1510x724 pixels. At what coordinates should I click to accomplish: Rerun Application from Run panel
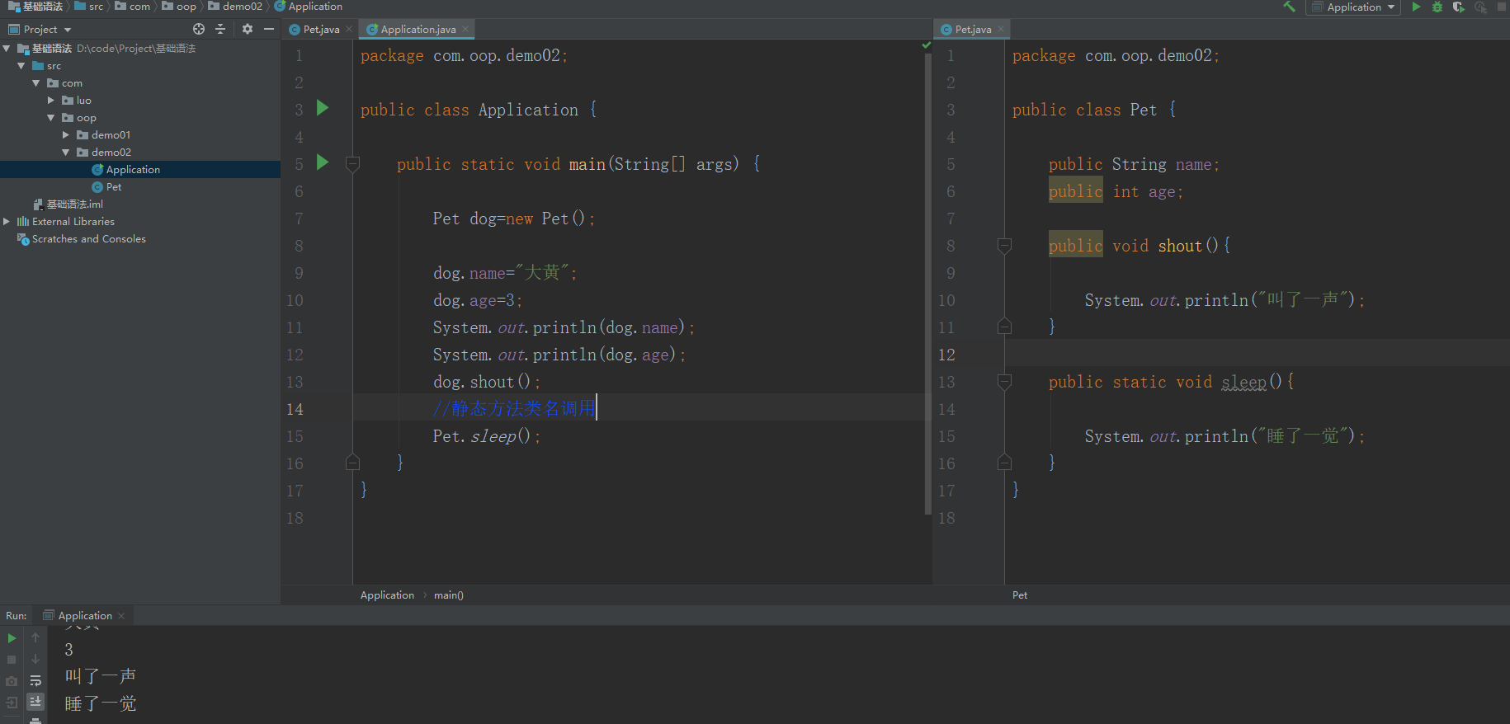tap(12, 638)
